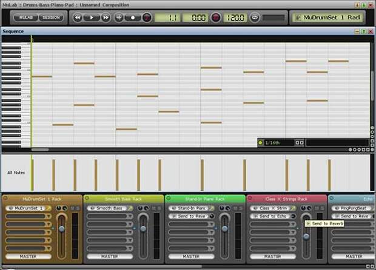
Task: Click the red circular button before tempo
Action: tap(215, 18)
